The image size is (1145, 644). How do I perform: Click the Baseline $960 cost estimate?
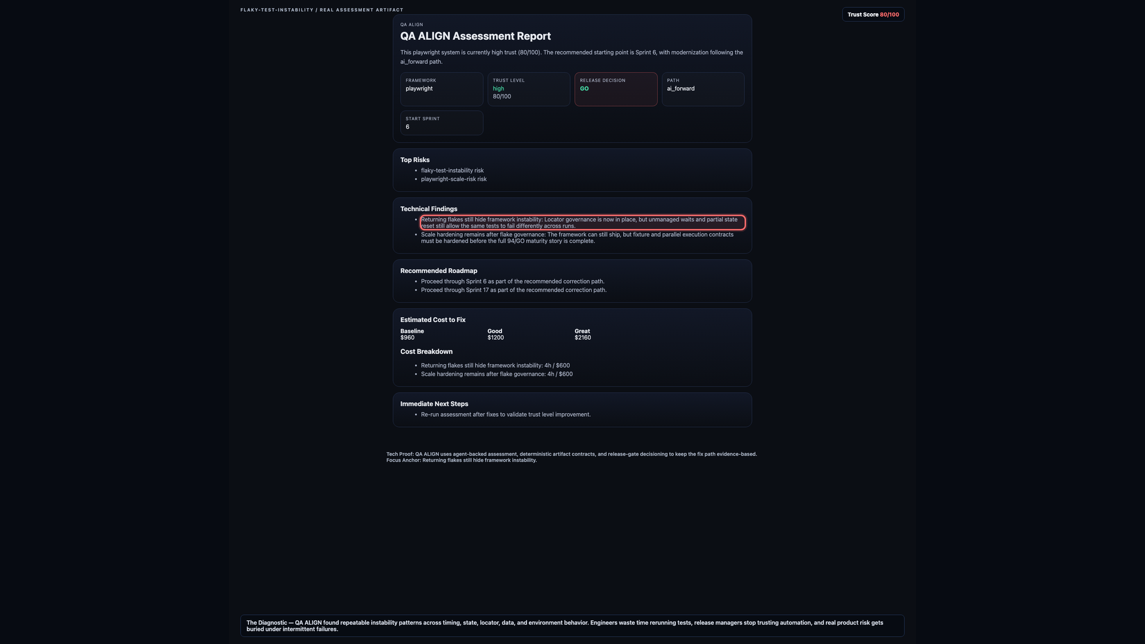coord(412,335)
